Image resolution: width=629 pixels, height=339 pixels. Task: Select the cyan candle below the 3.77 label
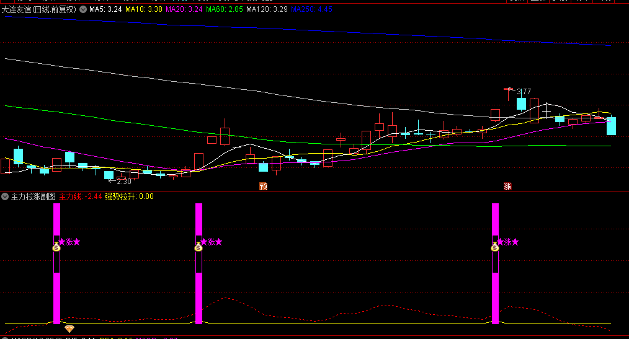click(521, 103)
